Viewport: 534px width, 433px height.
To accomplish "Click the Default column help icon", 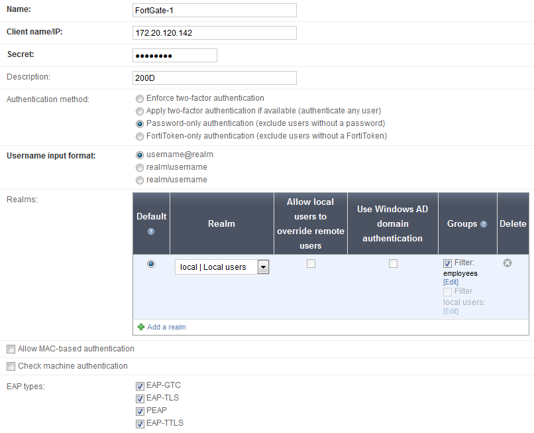I will [151, 231].
